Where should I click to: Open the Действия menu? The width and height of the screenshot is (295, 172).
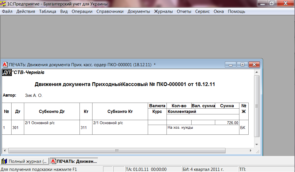[26, 11]
